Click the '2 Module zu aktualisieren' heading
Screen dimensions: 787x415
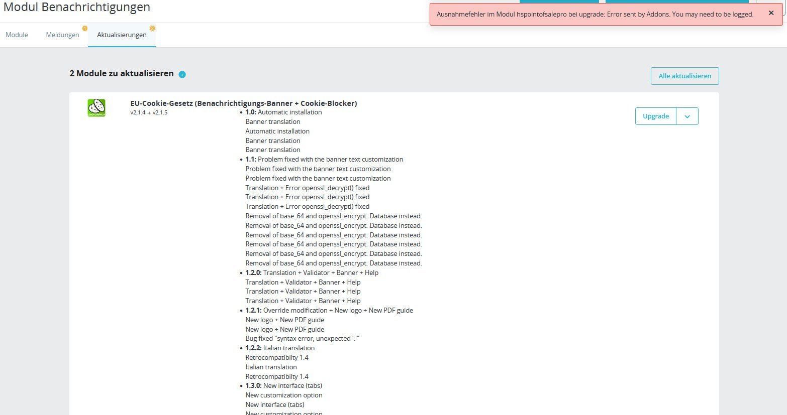click(121, 73)
